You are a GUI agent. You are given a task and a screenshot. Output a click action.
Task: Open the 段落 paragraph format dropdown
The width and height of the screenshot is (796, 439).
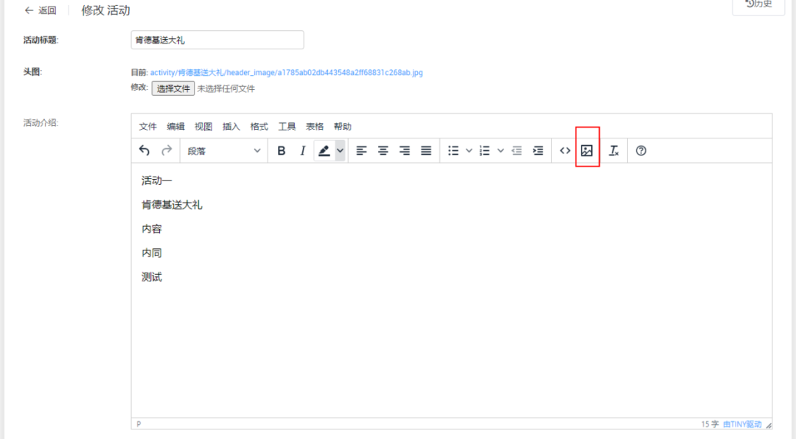224,151
